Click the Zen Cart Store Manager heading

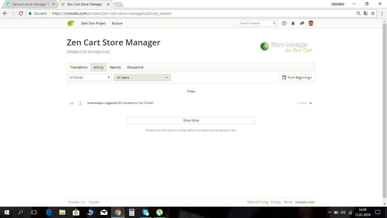114,42
